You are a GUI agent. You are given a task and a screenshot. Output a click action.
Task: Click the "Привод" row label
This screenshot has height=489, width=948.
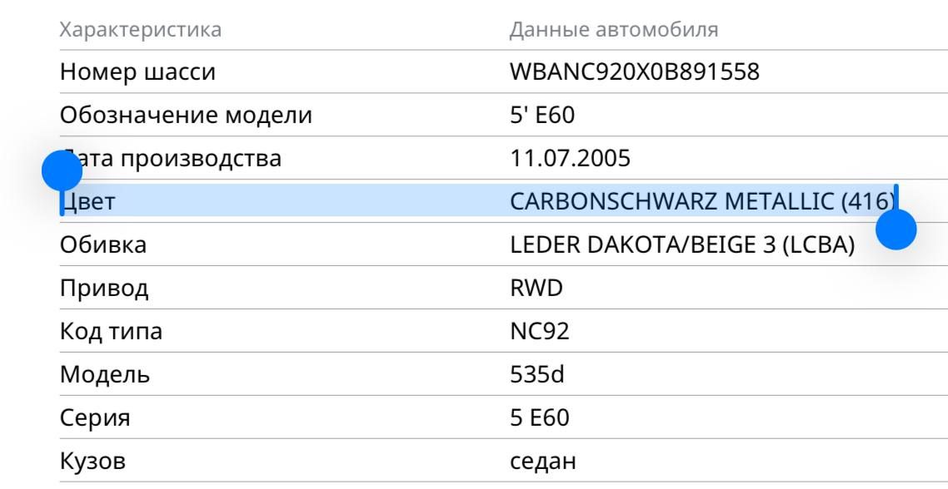tap(104, 289)
